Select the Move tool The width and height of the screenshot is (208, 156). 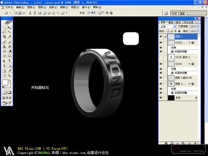click(x=9, y=27)
